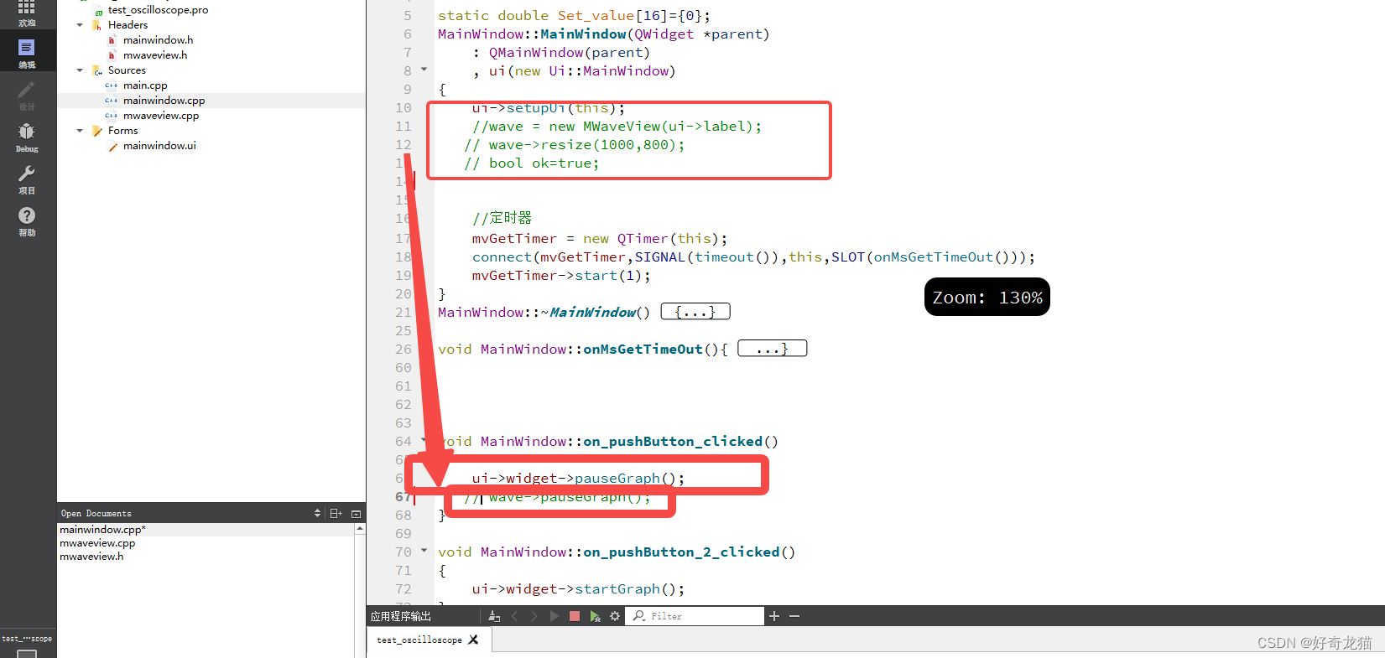Open mainwindow.h in project tree
Viewport: 1385px width, 658px height.
[158, 40]
